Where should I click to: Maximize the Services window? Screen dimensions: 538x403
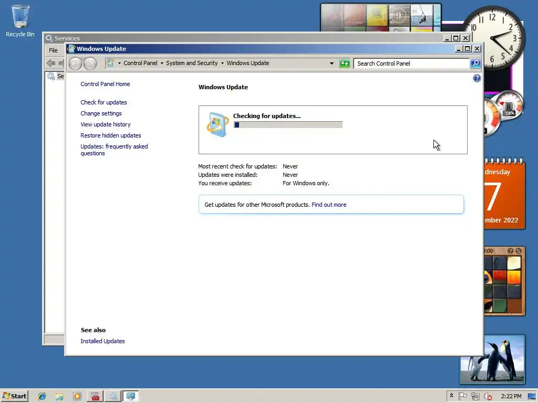pos(456,38)
